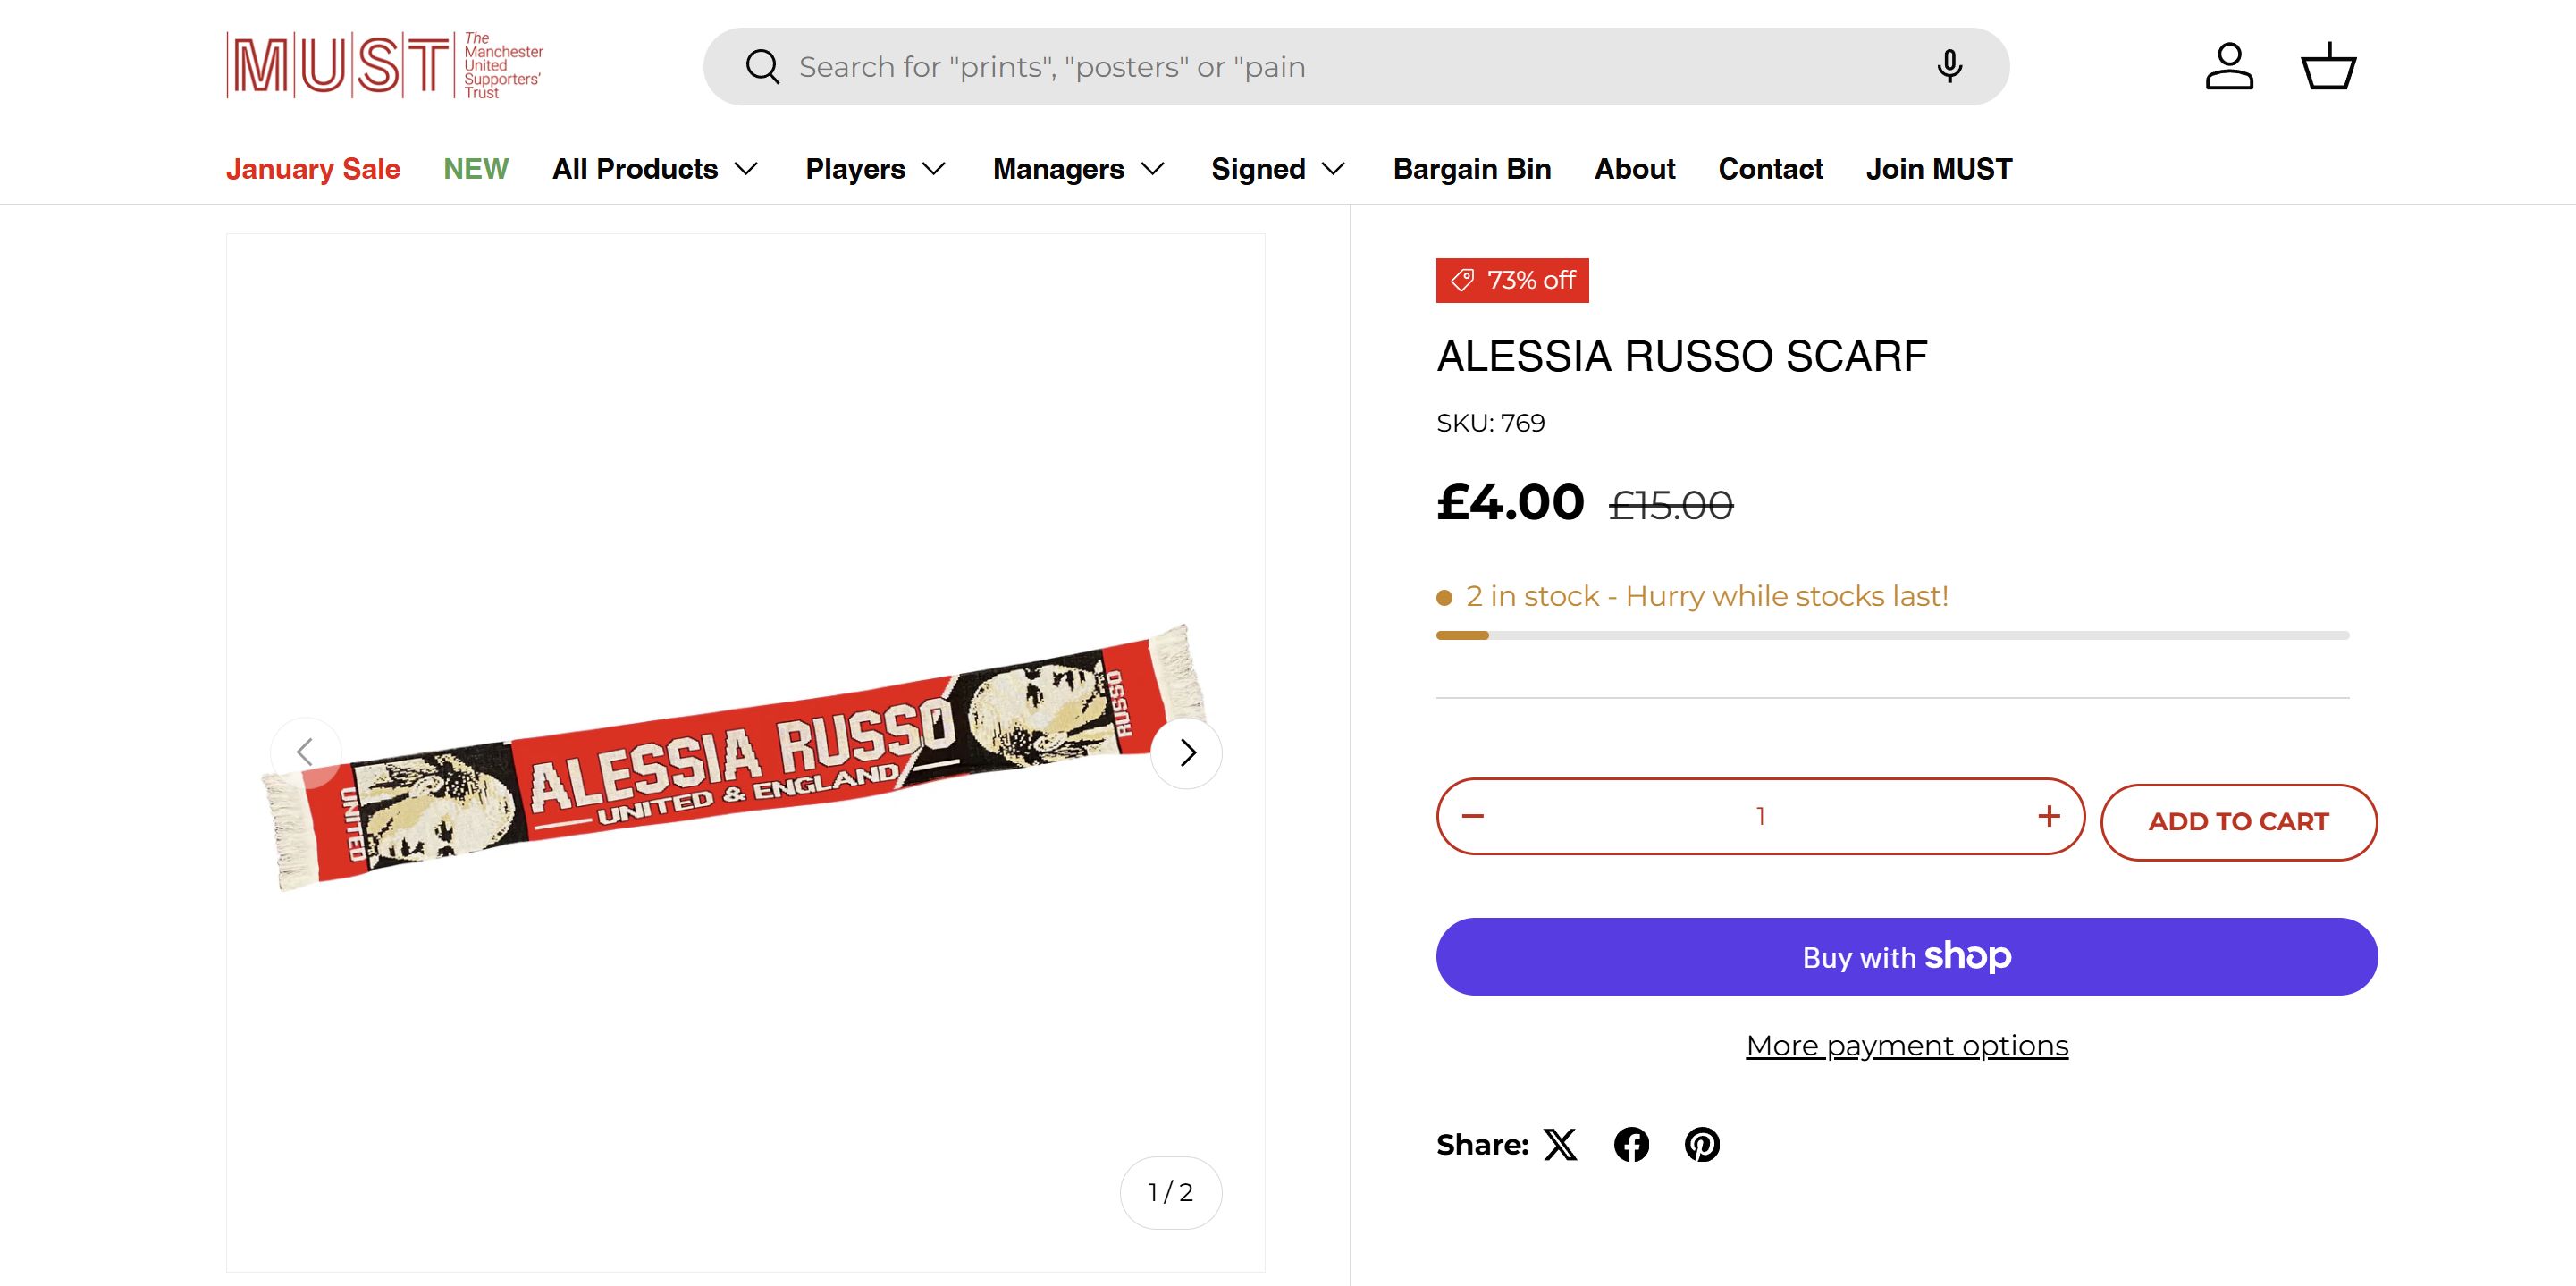The image size is (2576, 1286).
Task: Show next scarf image with right arrow
Action: (1187, 753)
